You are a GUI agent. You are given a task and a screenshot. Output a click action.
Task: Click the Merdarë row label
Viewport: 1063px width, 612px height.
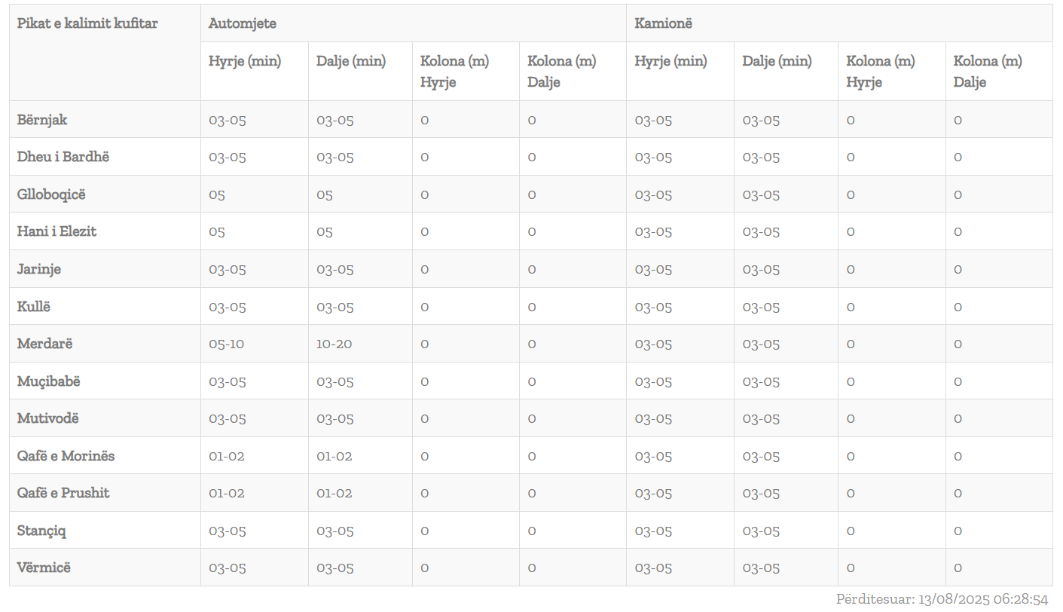point(45,344)
